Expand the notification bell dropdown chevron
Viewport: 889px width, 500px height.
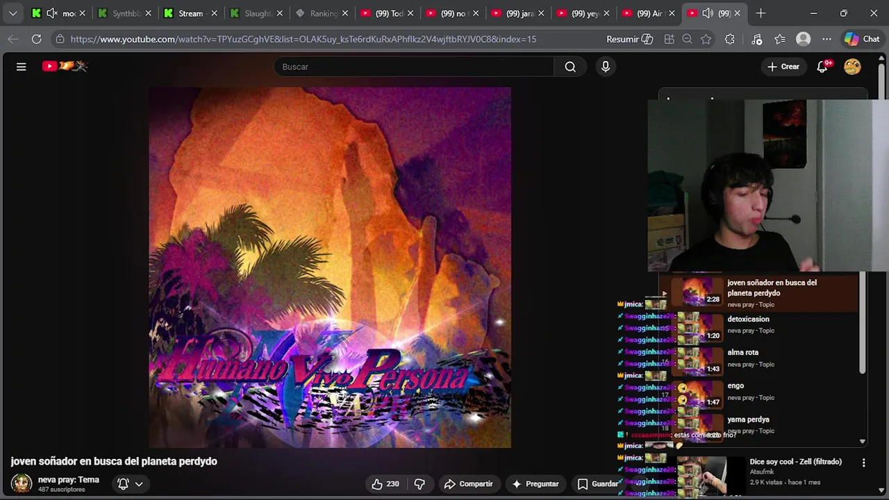pyautogui.click(x=139, y=484)
